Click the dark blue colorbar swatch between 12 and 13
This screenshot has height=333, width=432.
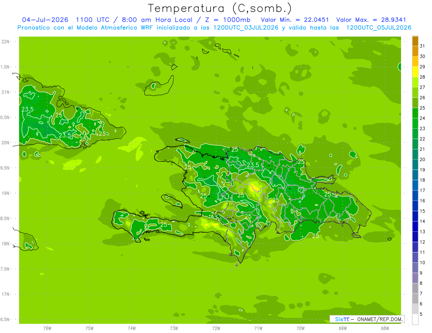pos(415,237)
